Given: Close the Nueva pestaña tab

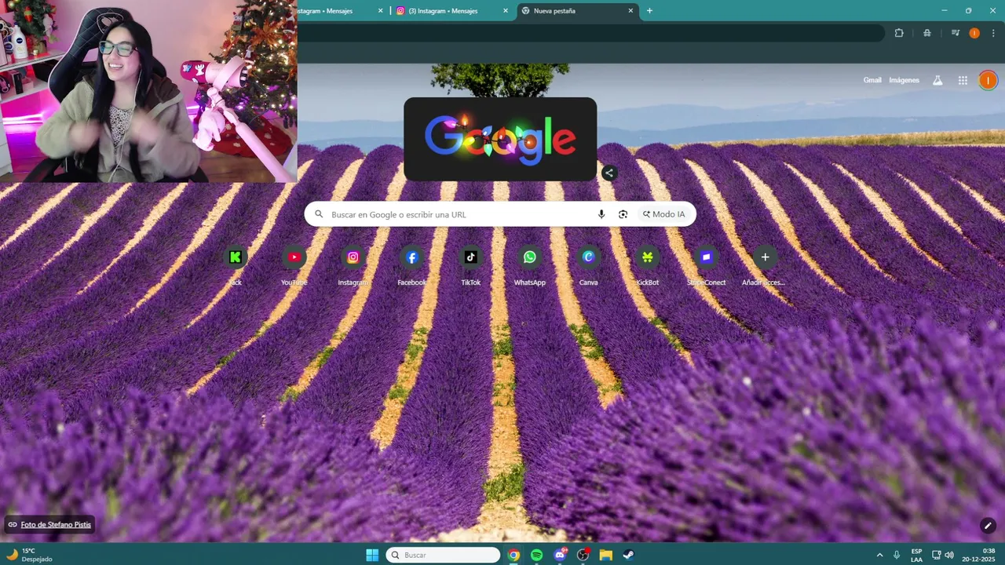Looking at the screenshot, I should 630,11.
